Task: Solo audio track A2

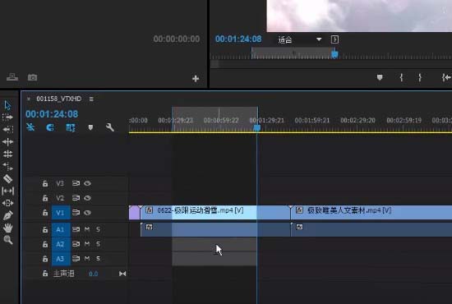Action: click(98, 244)
